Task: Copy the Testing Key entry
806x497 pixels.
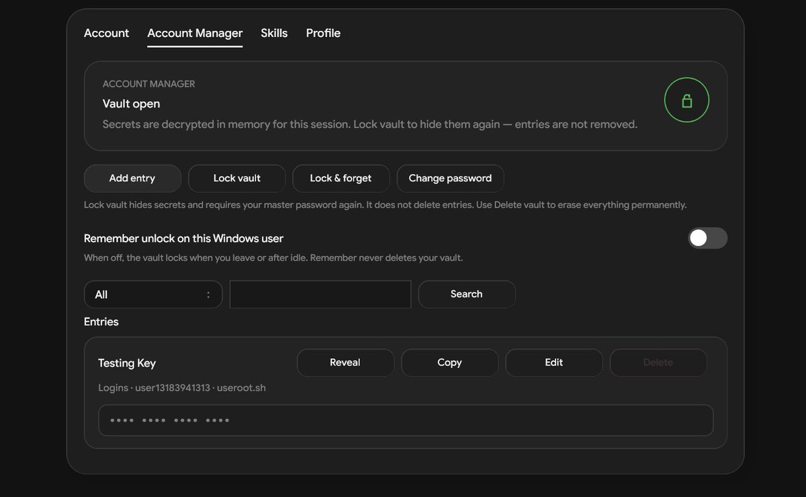Action: pyautogui.click(x=449, y=363)
